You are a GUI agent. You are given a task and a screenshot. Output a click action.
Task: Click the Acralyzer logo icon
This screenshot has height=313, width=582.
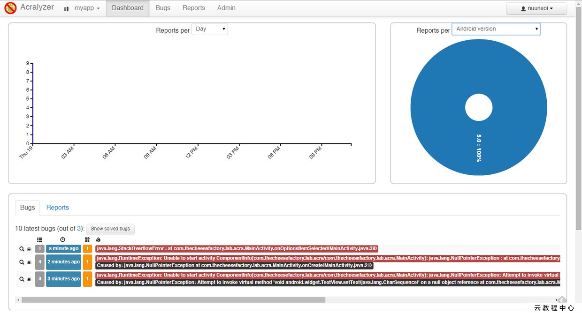click(10, 8)
